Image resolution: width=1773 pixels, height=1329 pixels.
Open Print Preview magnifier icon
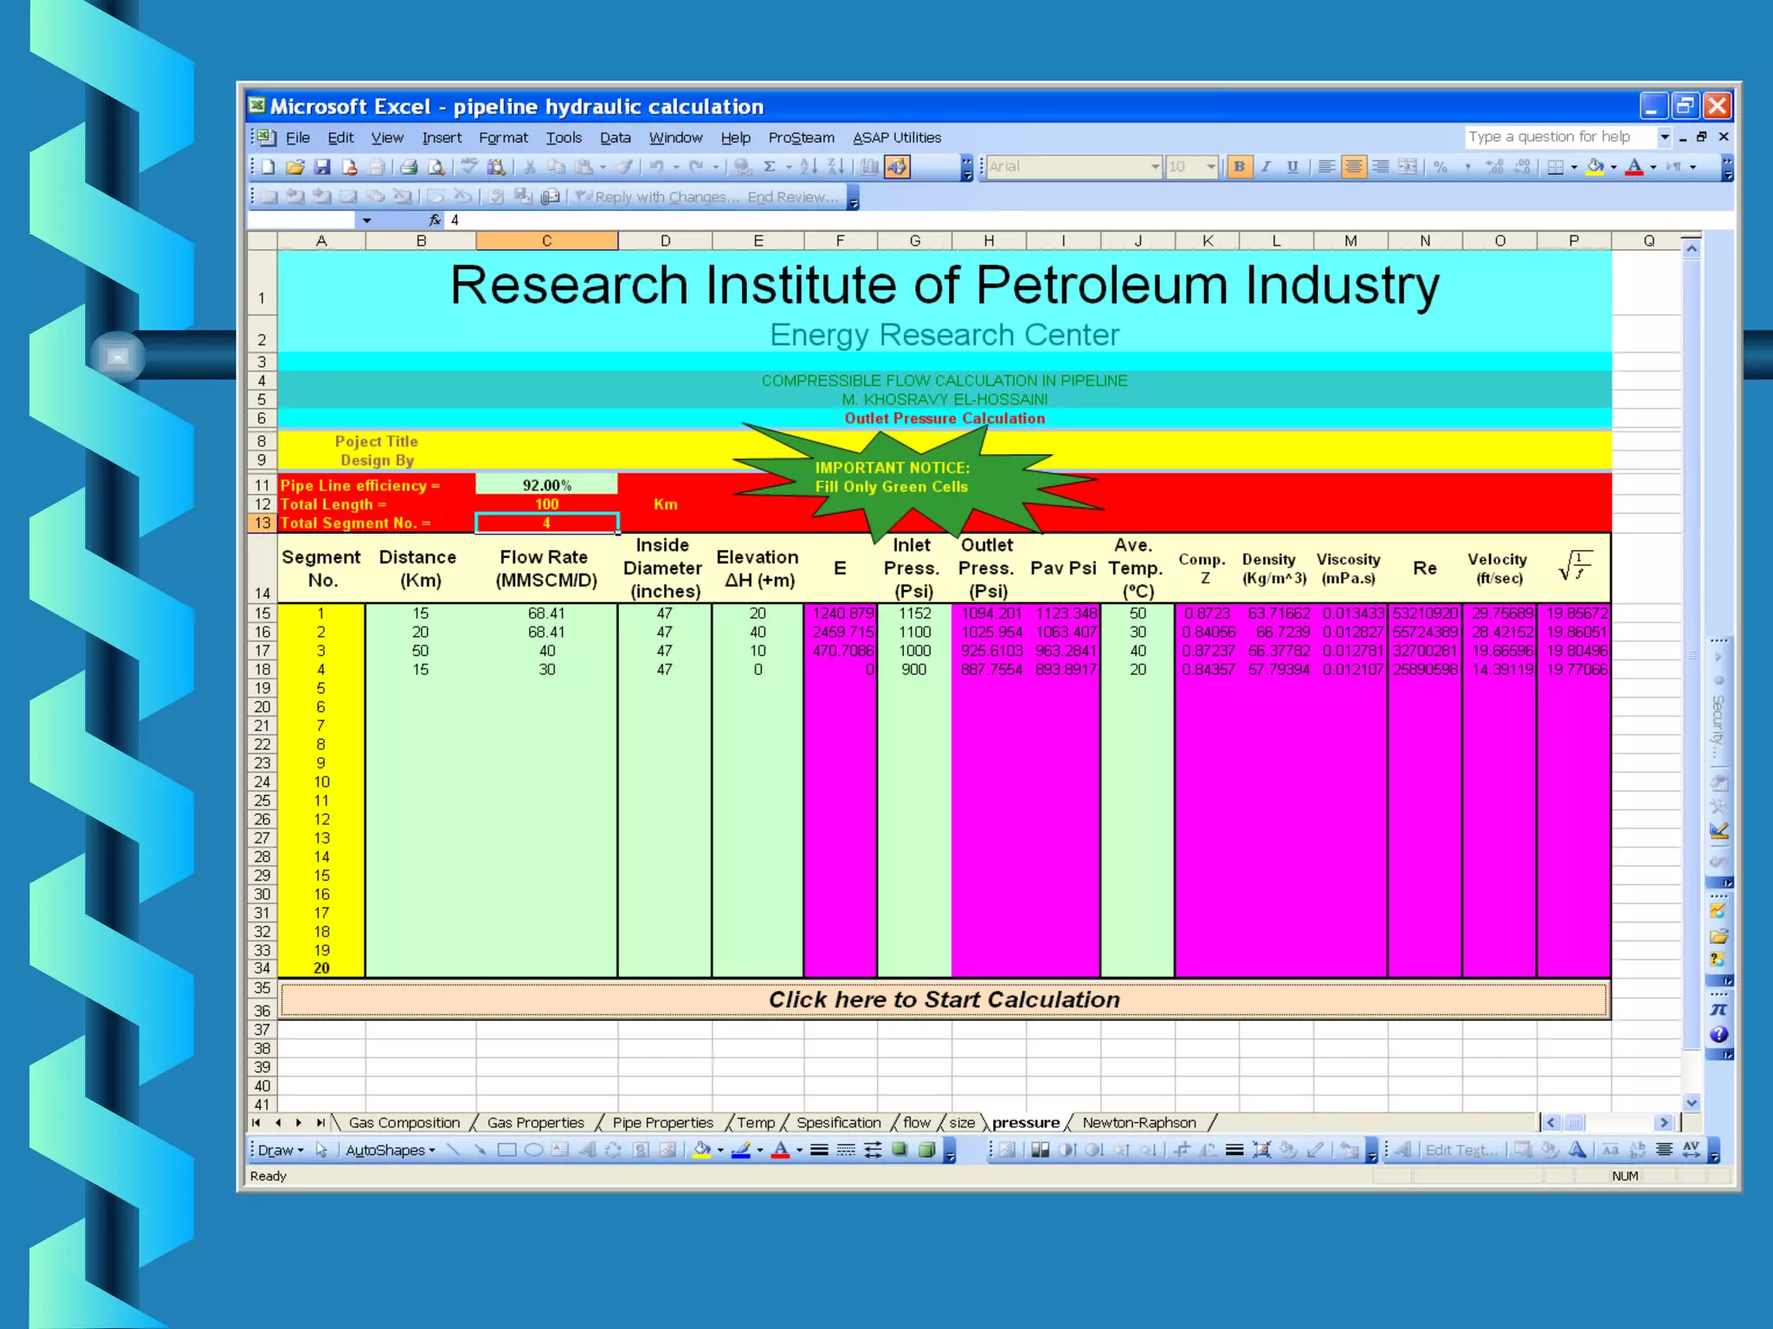(436, 167)
